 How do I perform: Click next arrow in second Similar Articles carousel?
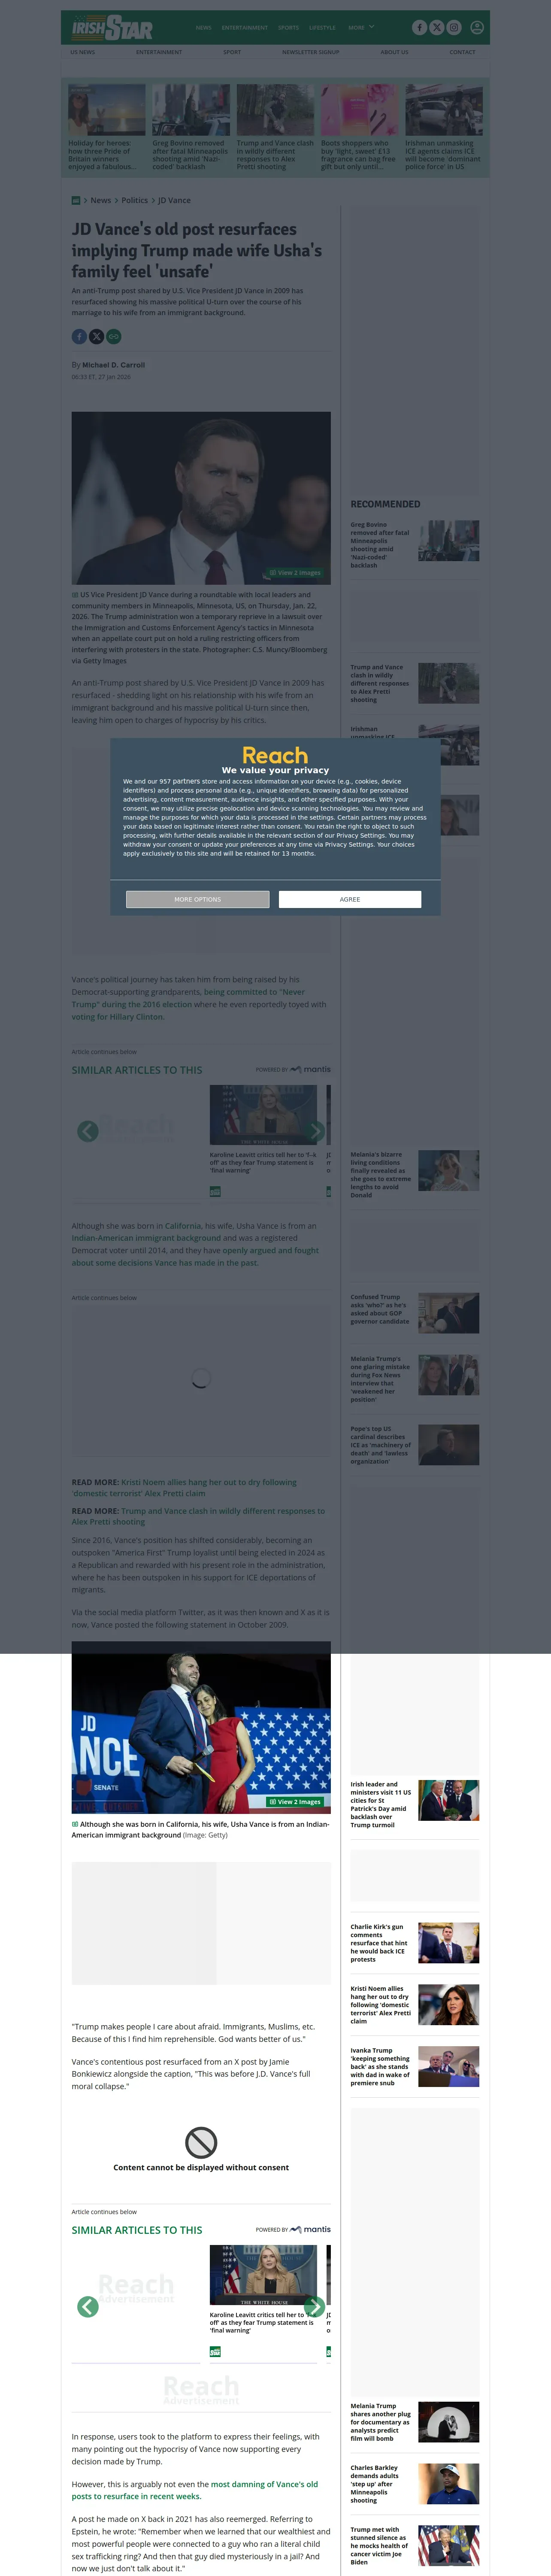[x=314, y=2306]
